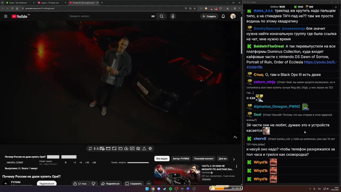This screenshot has width=341, height=192.
Task: Click username Alpharius_Omegon_PWNZ in chat
Action: (277, 106)
